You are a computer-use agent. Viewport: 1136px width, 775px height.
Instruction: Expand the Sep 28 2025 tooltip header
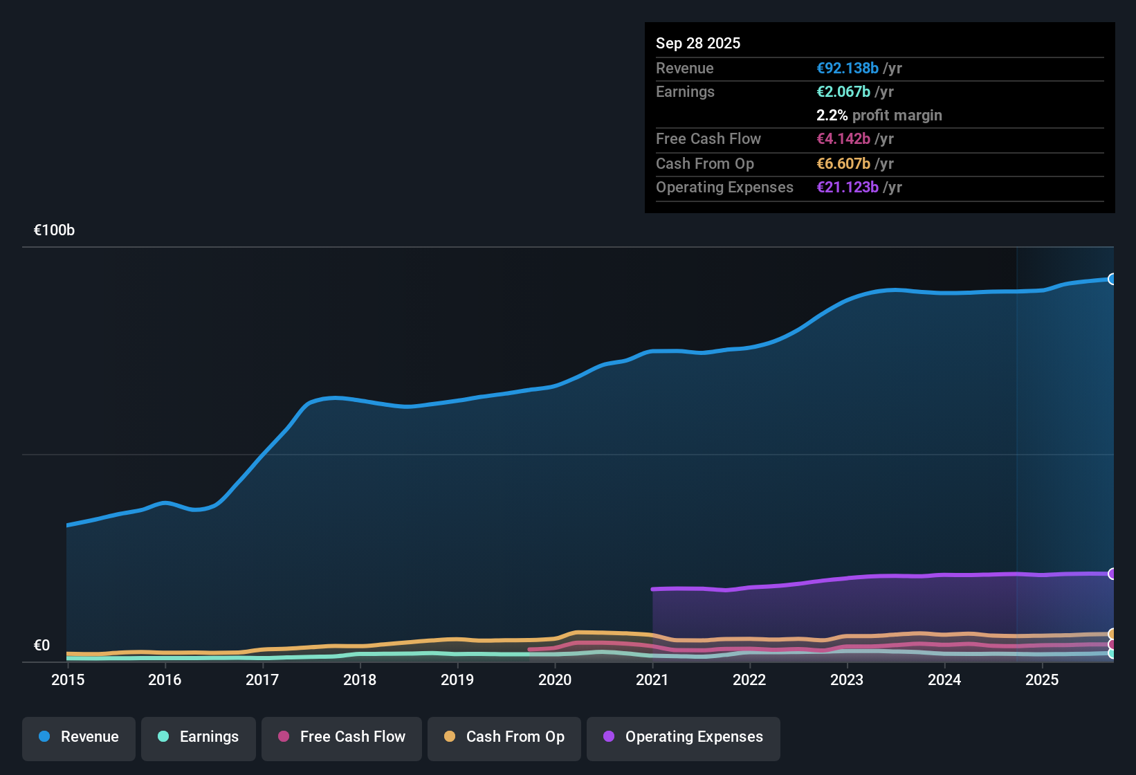pos(698,43)
